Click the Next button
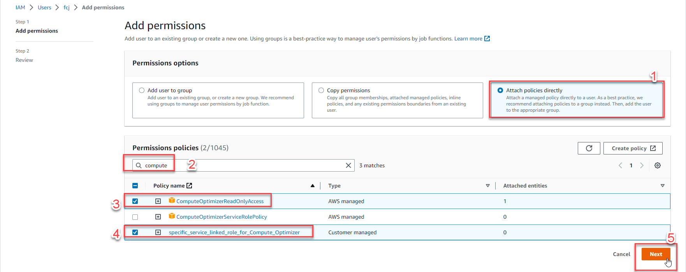686x272 pixels. (x=656, y=254)
